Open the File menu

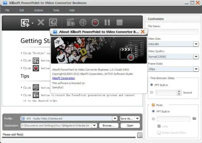coord(7,10)
